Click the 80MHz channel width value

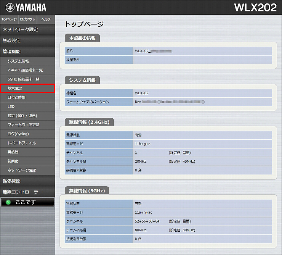coord(141,230)
